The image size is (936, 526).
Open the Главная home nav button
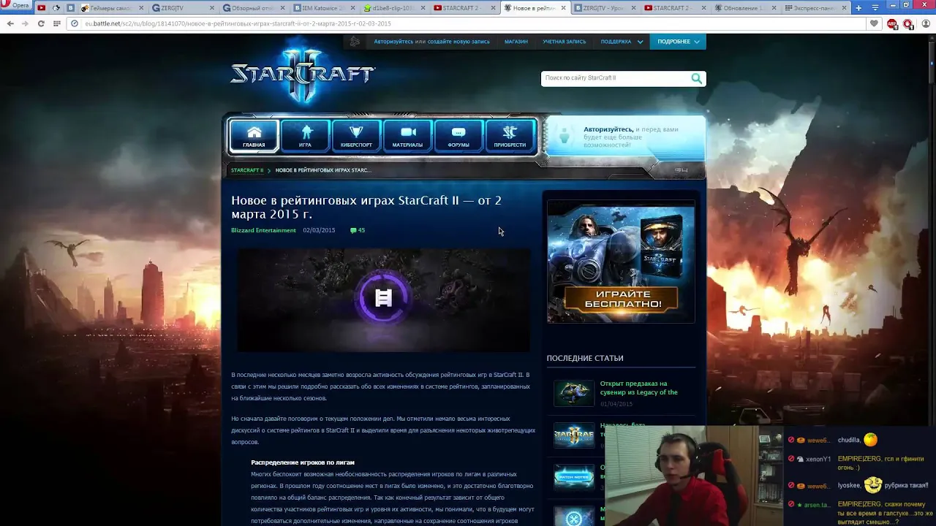click(254, 136)
